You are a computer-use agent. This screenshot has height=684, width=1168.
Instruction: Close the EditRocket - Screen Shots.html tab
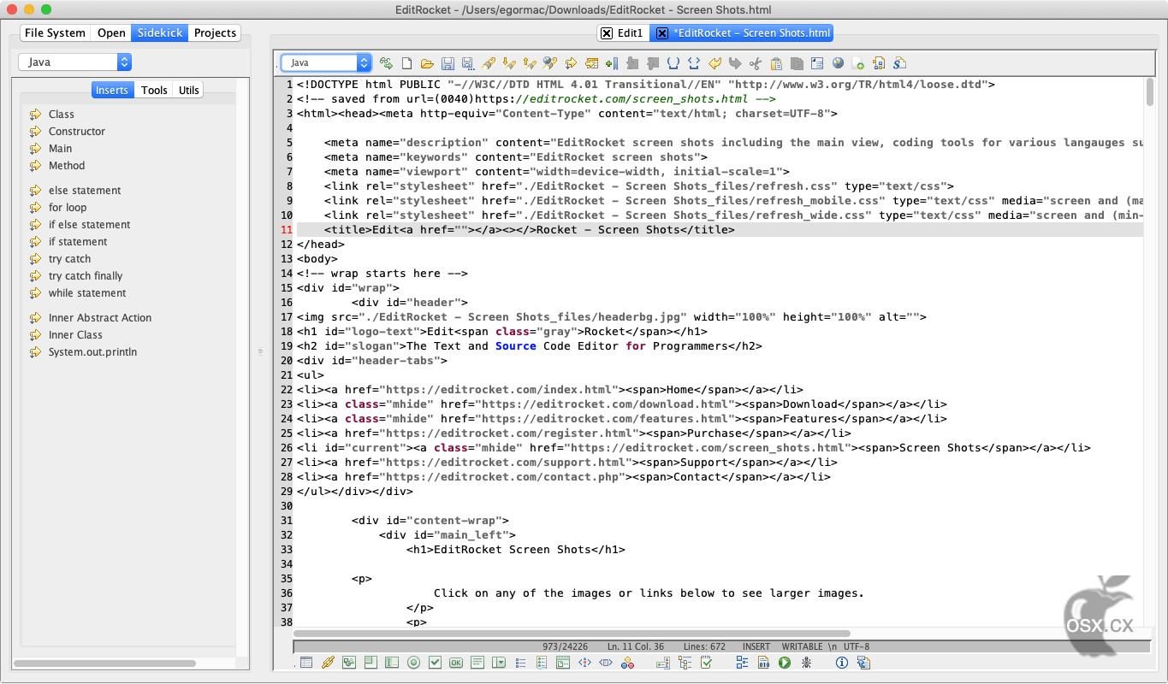coord(661,33)
